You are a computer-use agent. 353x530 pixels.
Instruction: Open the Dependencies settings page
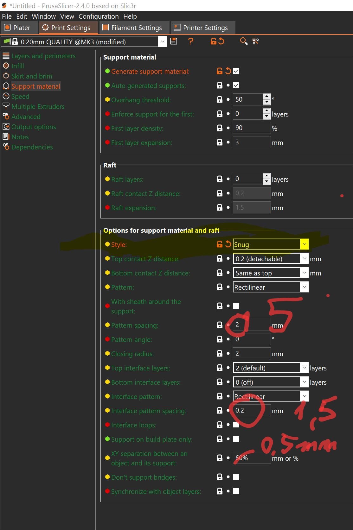pos(32,147)
